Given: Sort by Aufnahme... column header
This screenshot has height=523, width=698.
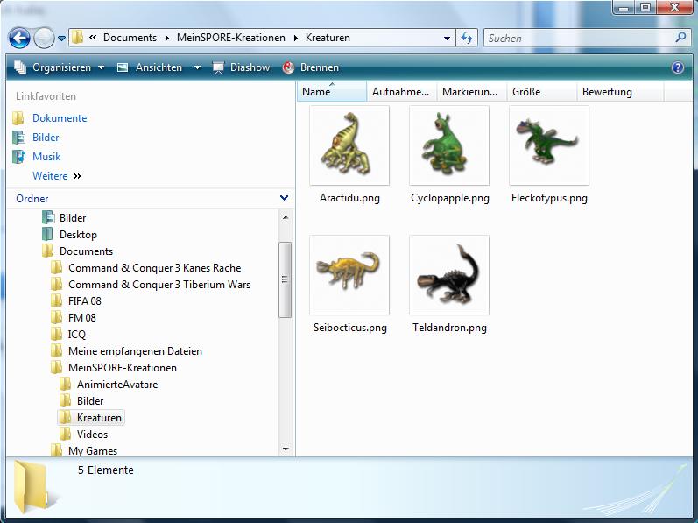Looking at the screenshot, I should point(402,92).
